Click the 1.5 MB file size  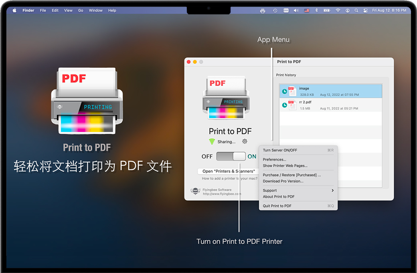[305, 109]
